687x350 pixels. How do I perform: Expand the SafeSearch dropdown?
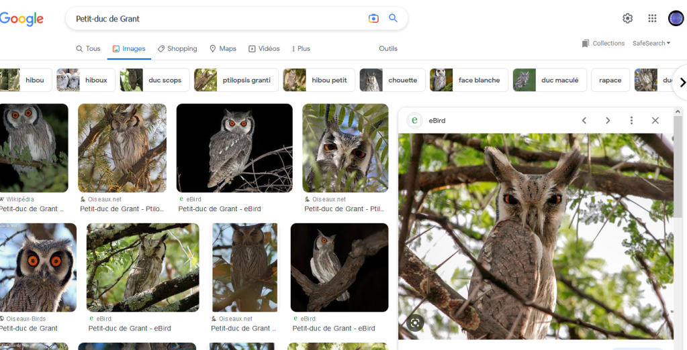tap(651, 44)
